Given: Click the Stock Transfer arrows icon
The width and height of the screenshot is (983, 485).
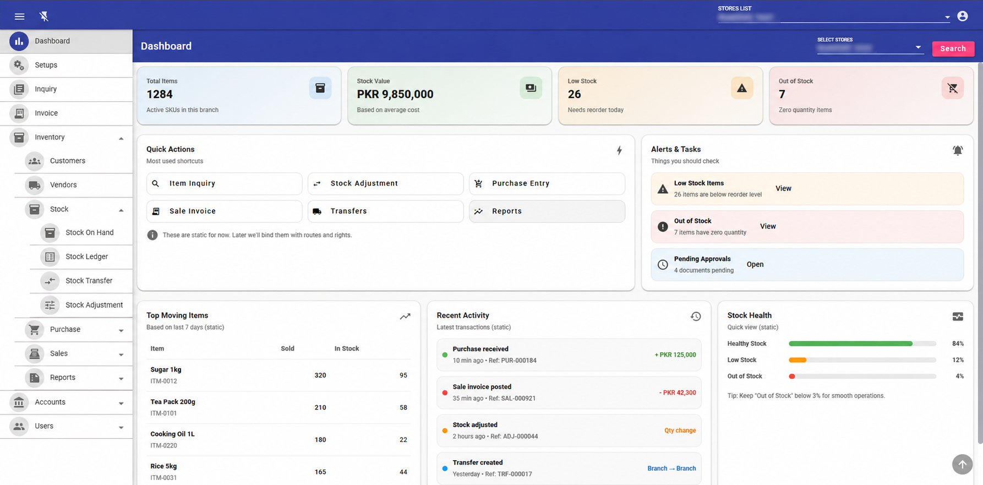Looking at the screenshot, I should click(x=50, y=281).
